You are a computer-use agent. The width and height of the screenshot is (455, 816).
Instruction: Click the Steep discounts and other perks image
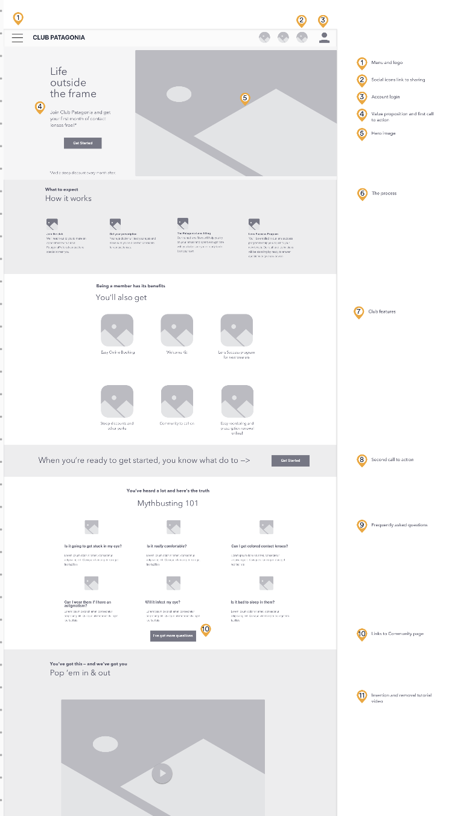(x=117, y=401)
